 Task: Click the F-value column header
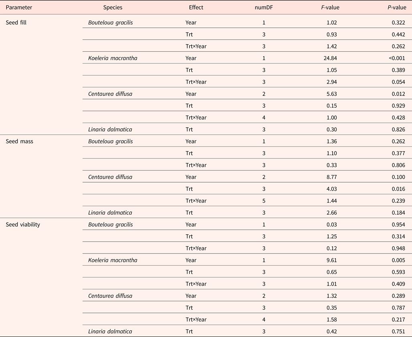(327, 7)
